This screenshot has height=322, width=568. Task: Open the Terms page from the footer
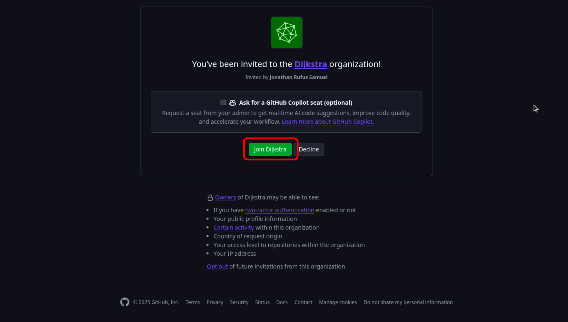[x=192, y=302]
